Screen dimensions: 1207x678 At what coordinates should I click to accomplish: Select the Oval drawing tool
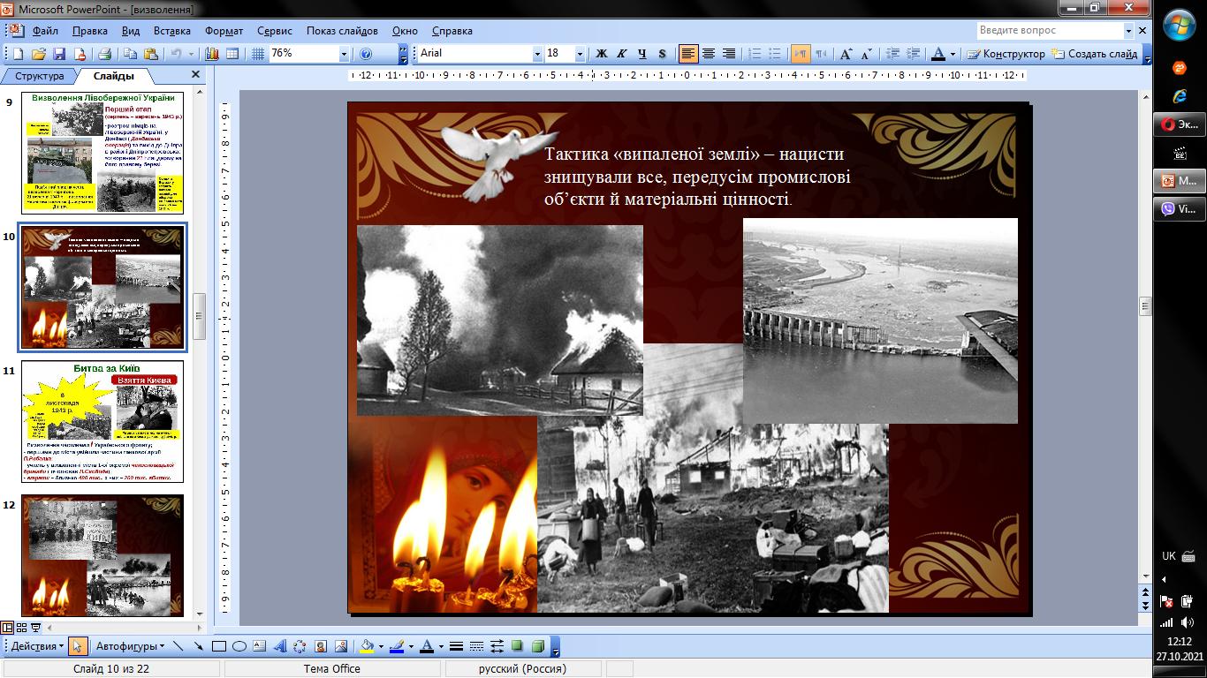pyautogui.click(x=239, y=646)
